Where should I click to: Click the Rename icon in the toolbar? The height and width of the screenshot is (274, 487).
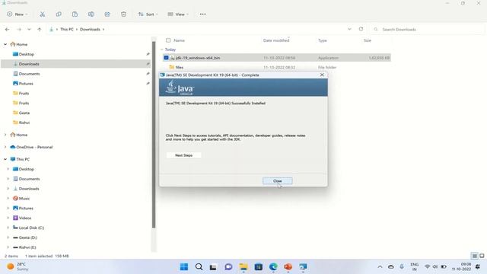pos(91,14)
